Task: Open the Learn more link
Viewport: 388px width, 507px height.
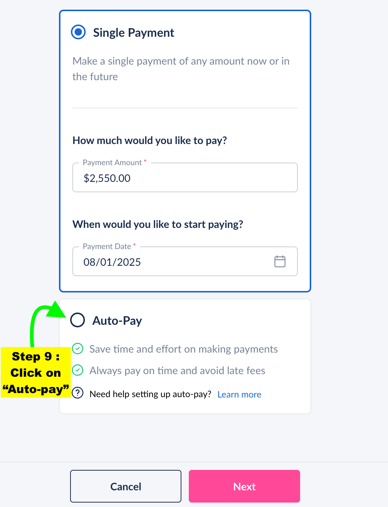Action: (239, 394)
